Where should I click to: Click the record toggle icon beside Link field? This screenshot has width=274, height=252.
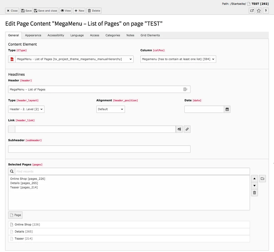point(179,129)
